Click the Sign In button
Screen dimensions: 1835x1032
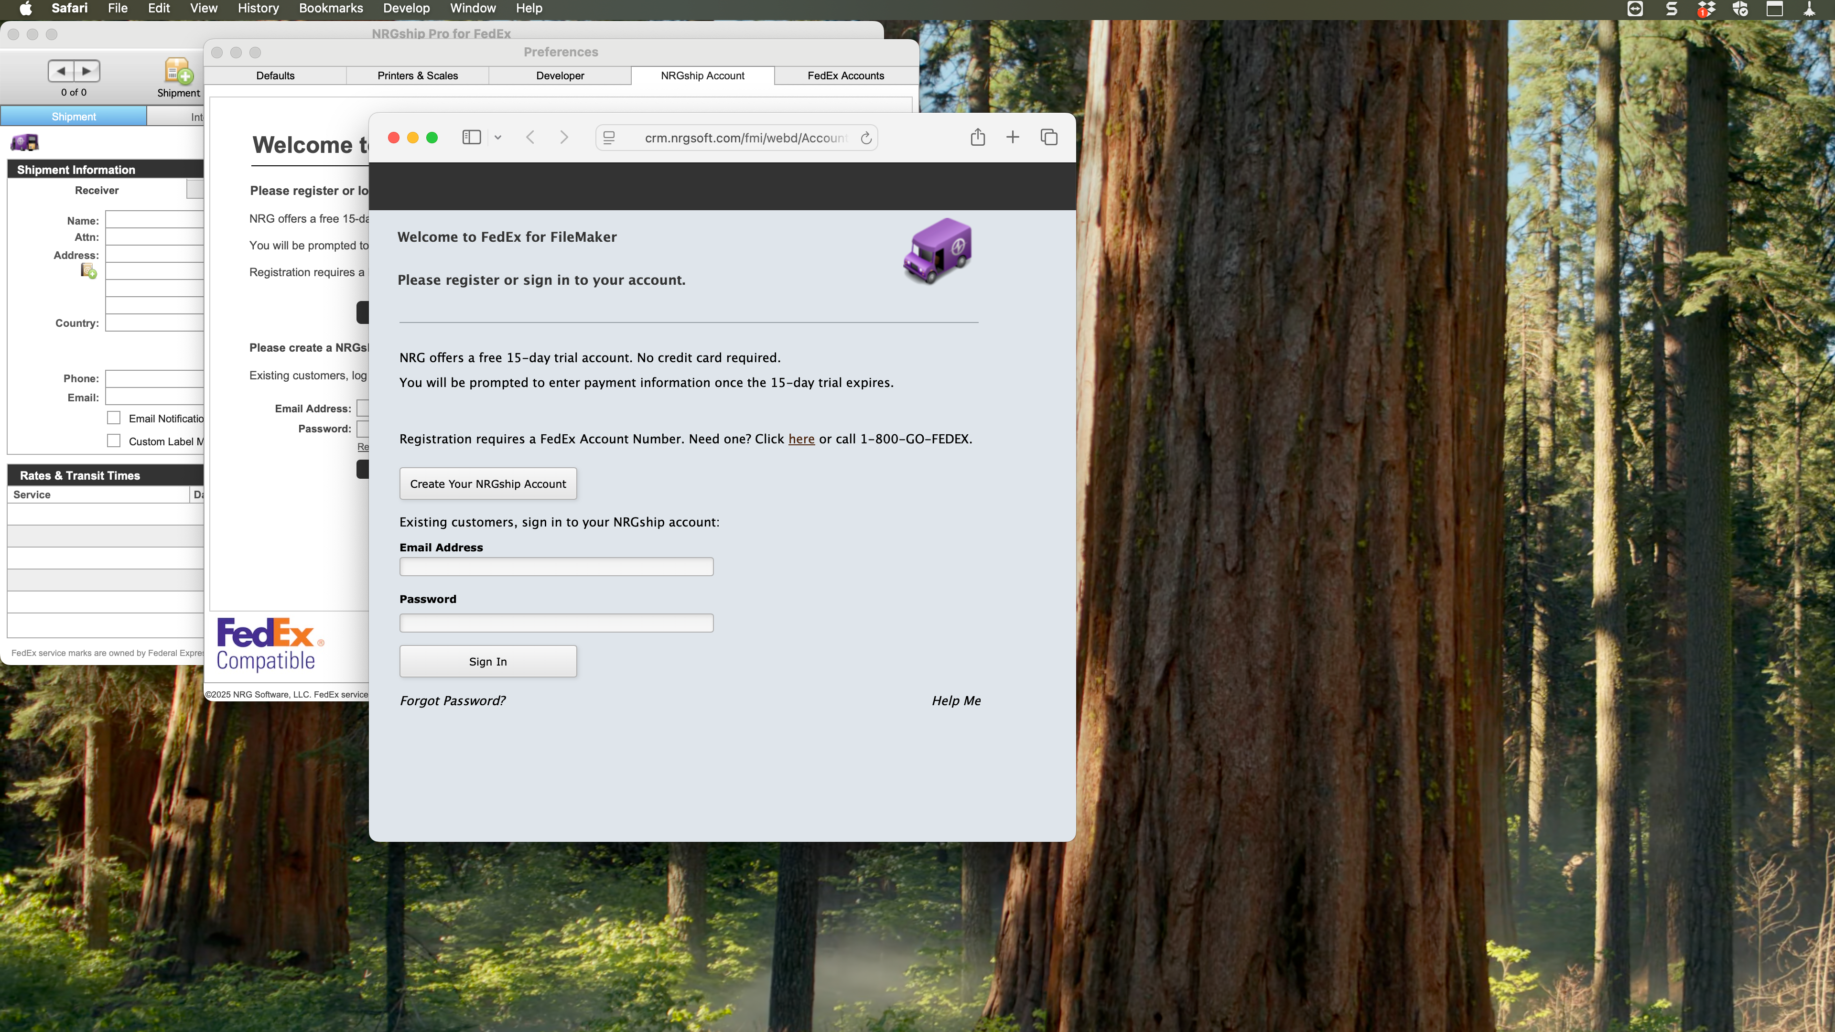(488, 661)
